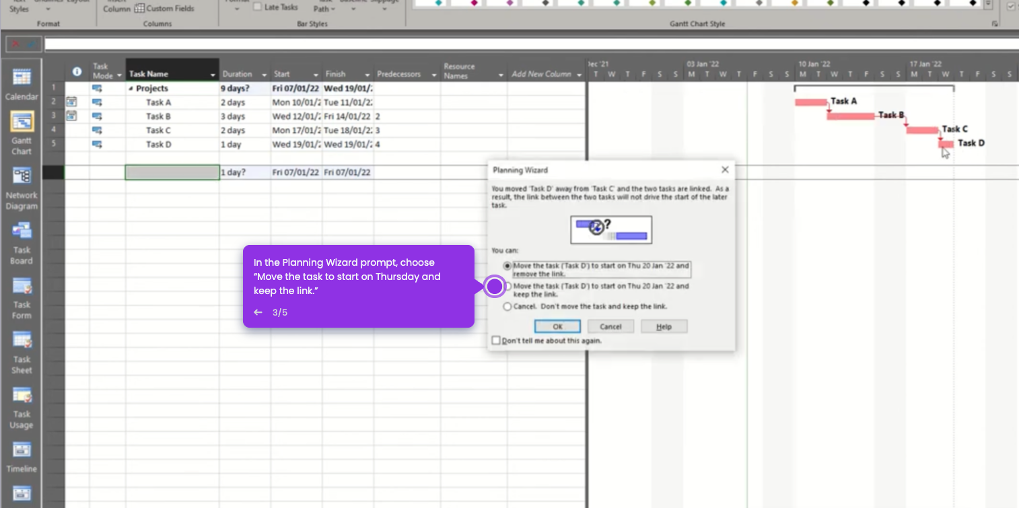Click the Projects summary bar in the chart
Image resolution: width=1019 pixels, height=508 pixels.
point(874,87)
